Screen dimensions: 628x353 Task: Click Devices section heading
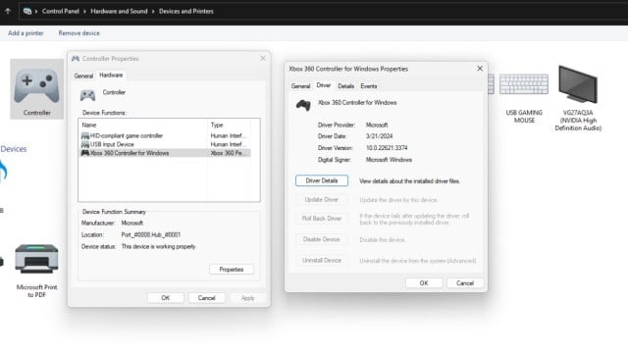13,149
